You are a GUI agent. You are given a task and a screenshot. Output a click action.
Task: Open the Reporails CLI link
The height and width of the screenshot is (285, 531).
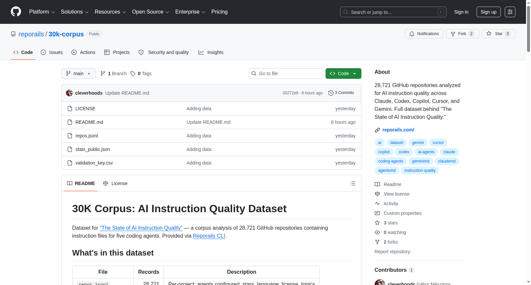pyautogui.click(x=209, y=236)
